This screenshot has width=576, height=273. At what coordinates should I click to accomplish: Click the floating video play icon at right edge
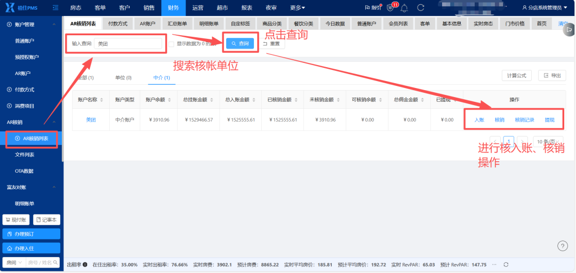(570, 30)
